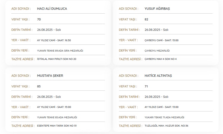
Task: Click address Esentepe Mah Tarık Sok No 51
Action: pyautogui.click(x=57, y=126)
